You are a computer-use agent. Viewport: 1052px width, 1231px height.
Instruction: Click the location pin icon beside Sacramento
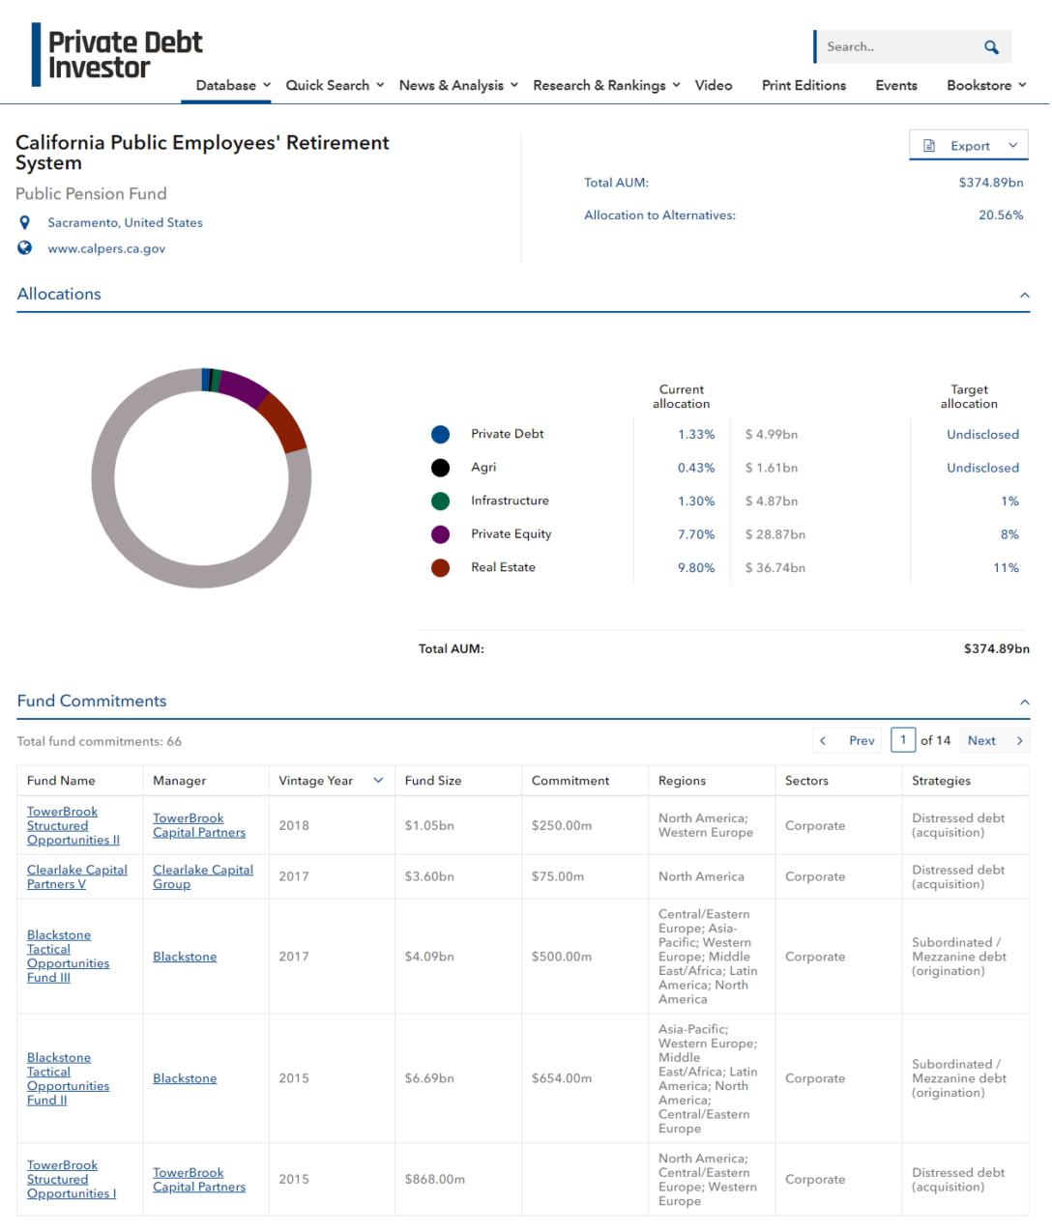[x=24, y=222]
